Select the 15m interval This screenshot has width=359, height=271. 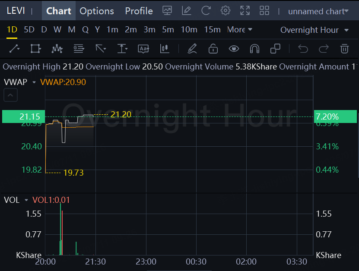tap(212, 30)
